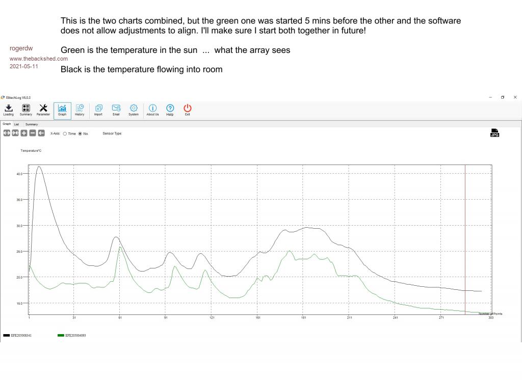Zoom out with the minus button
Image resolution: width=522 pixels, height=380 pixels.
click(x=33, y=133)
